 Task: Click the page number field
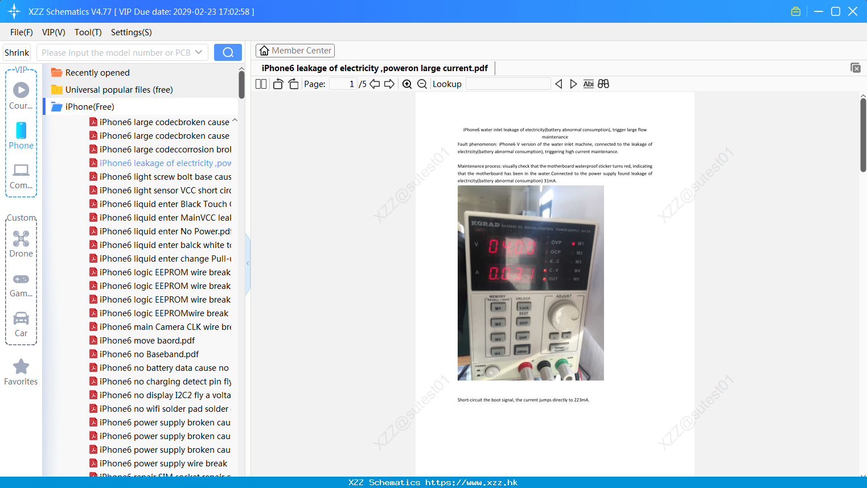(343, 84)
